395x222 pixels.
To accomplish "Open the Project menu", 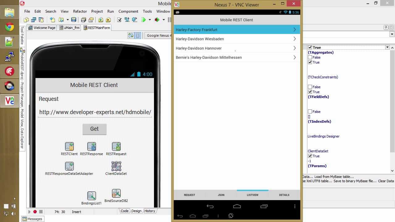I will click(x=97, y=11).
